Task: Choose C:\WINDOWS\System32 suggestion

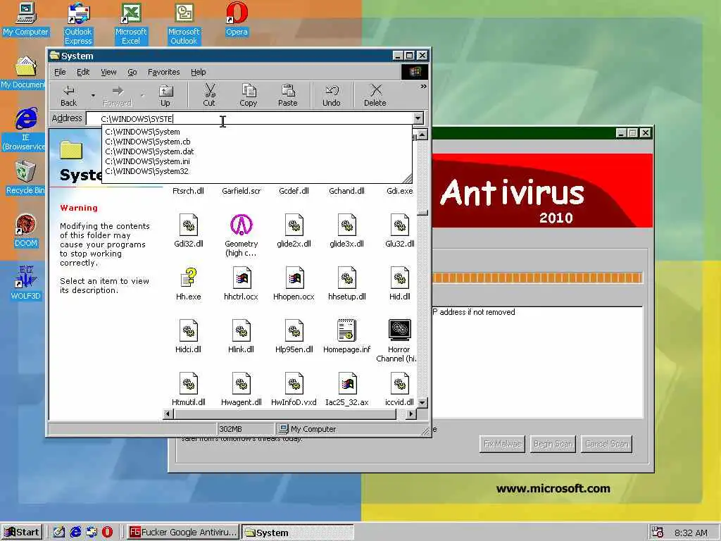Action: click(x=256, y=171)
